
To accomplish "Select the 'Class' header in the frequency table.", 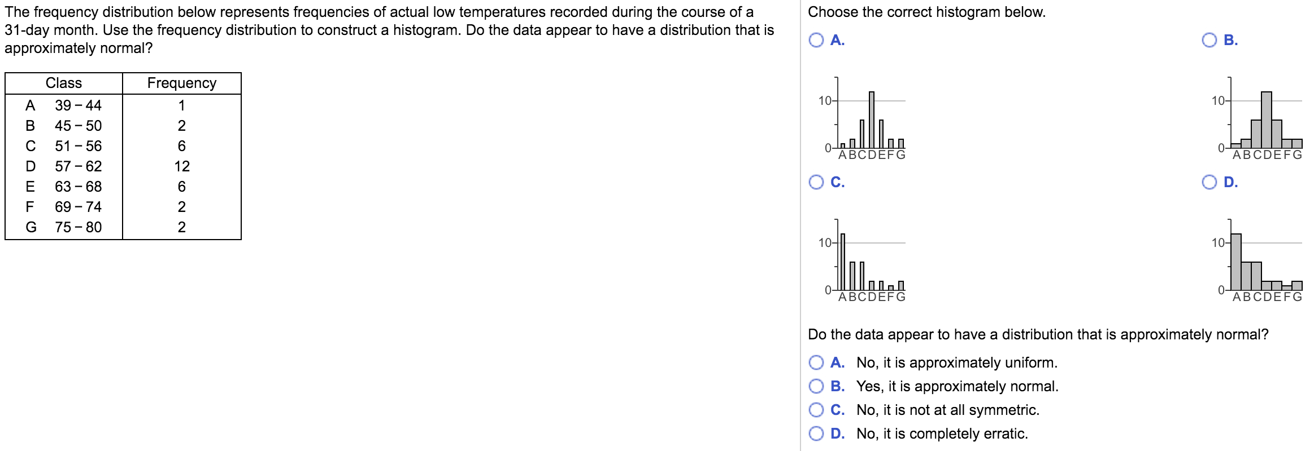I will 64,83.
